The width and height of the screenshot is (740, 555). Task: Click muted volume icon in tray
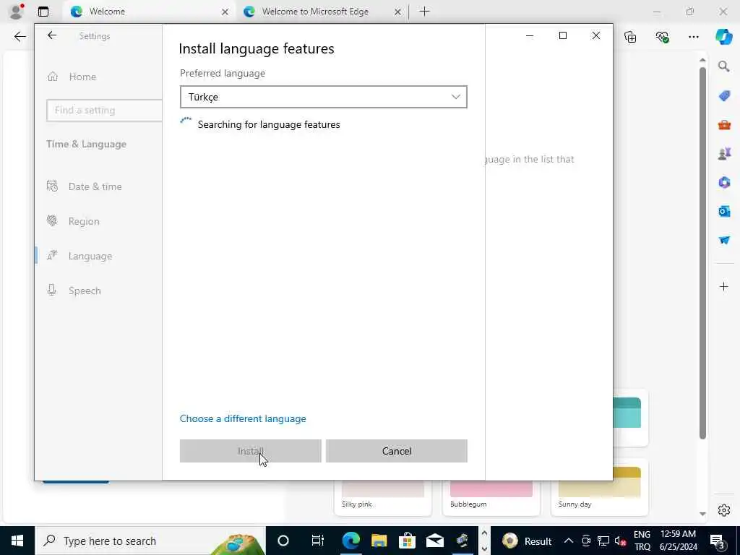pos(620,541)
